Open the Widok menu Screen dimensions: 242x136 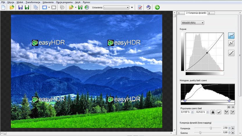pos(20,2)
